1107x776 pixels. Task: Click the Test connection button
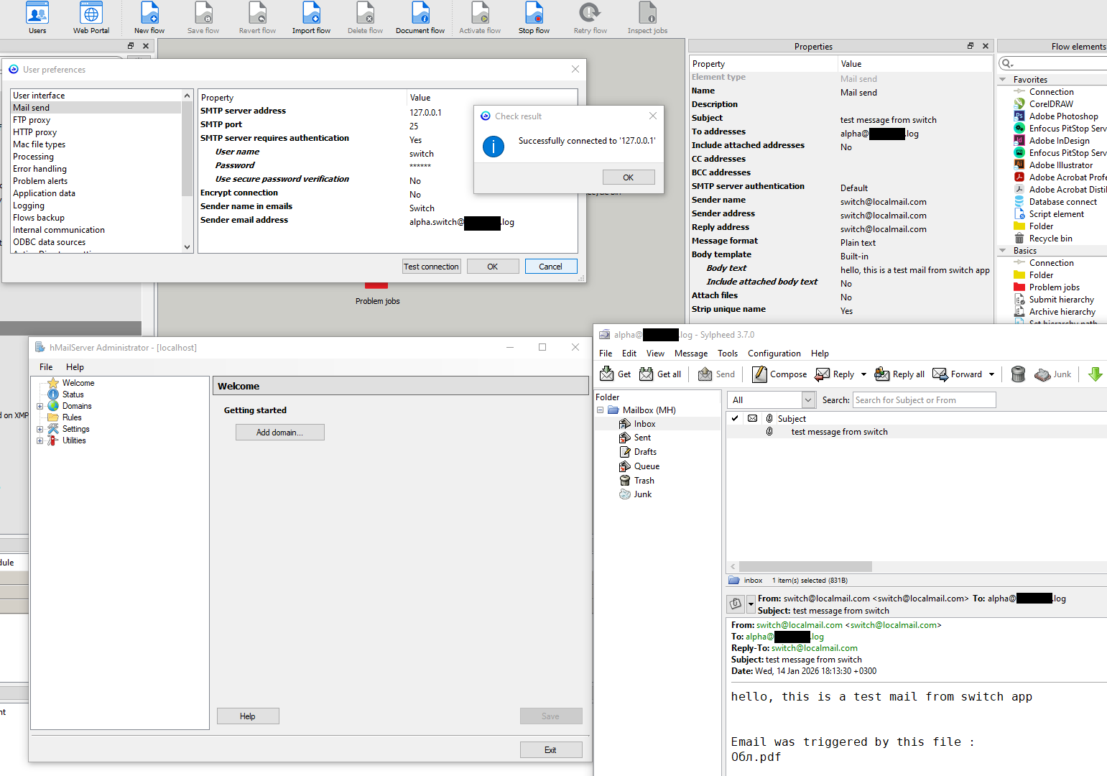pyautogui.click(x=431, y=267)
